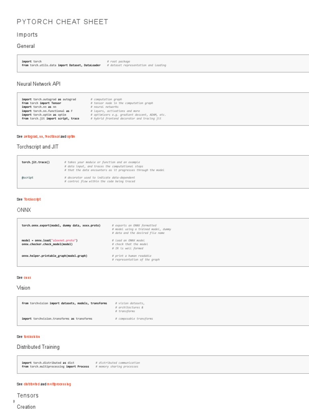309x412 pixels.
Task: Open the multiprocessing link
Action: [59, 384]
